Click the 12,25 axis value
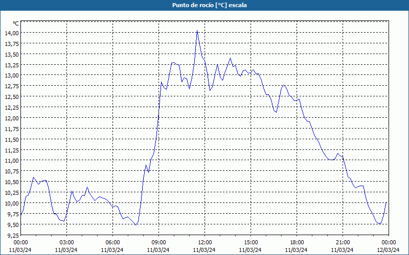The height and width of the screenshot is (255, 409). click(x=12, y=108)
